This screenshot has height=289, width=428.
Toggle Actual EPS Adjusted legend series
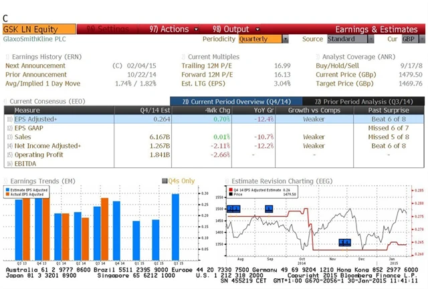click(x=8, y=194)
